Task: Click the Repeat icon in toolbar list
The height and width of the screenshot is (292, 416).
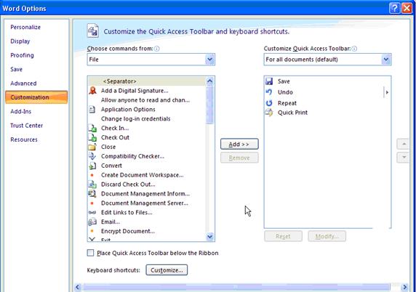Action: [269, 103]
